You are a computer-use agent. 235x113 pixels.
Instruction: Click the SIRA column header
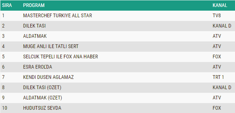pos(7,5)
